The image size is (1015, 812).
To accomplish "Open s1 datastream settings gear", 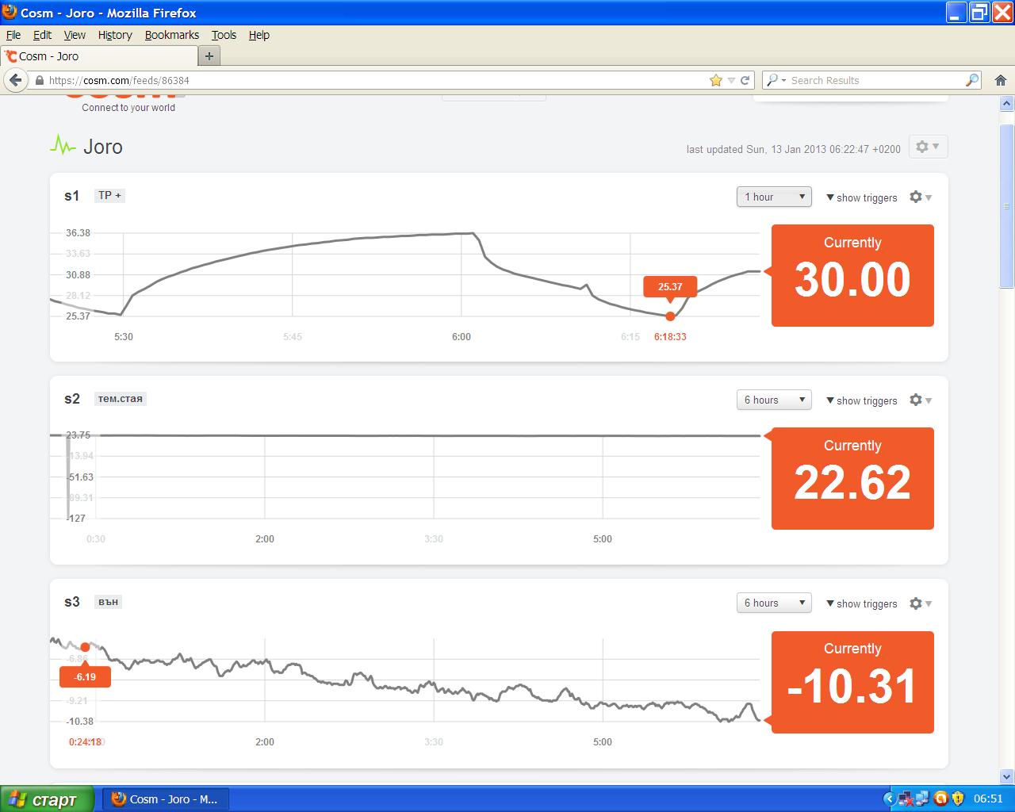I will click(x=920, y=197).
